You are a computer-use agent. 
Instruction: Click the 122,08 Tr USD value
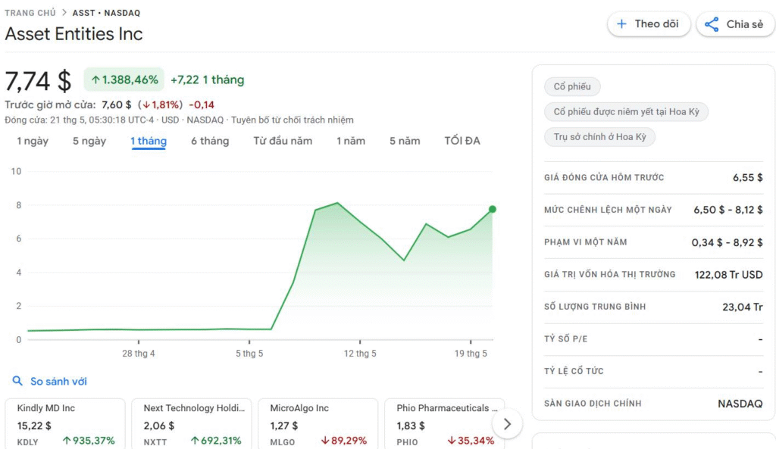click(x=728, y=274)
